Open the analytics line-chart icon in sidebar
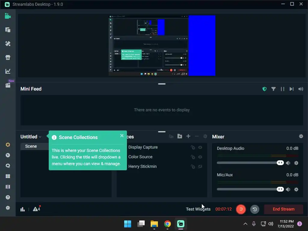This screenshot has height=231, width=308. click(x=8, y=71)
